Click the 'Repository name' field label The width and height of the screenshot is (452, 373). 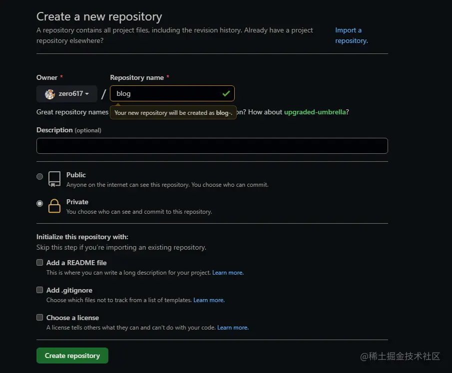point(137,77)
